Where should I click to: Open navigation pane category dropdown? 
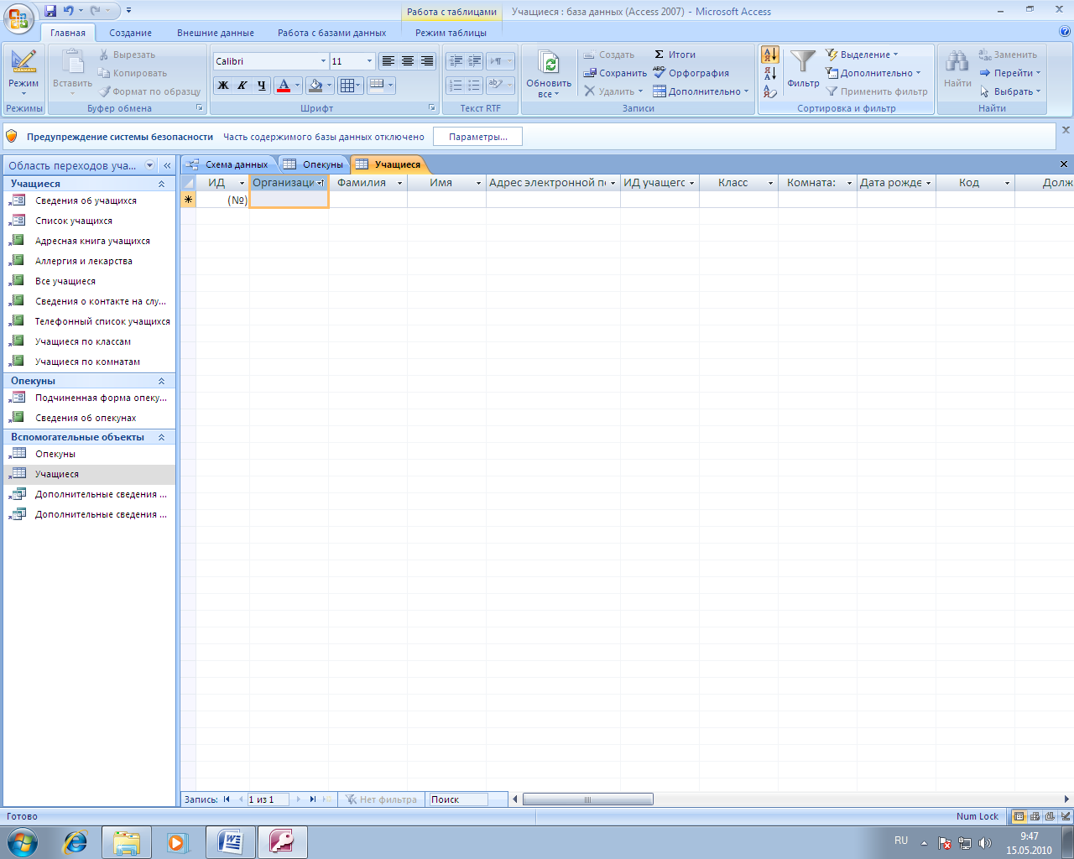coord(150,166)
